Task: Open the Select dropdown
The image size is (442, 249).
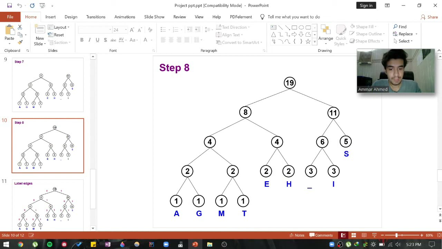Action: tap(403, 41)
